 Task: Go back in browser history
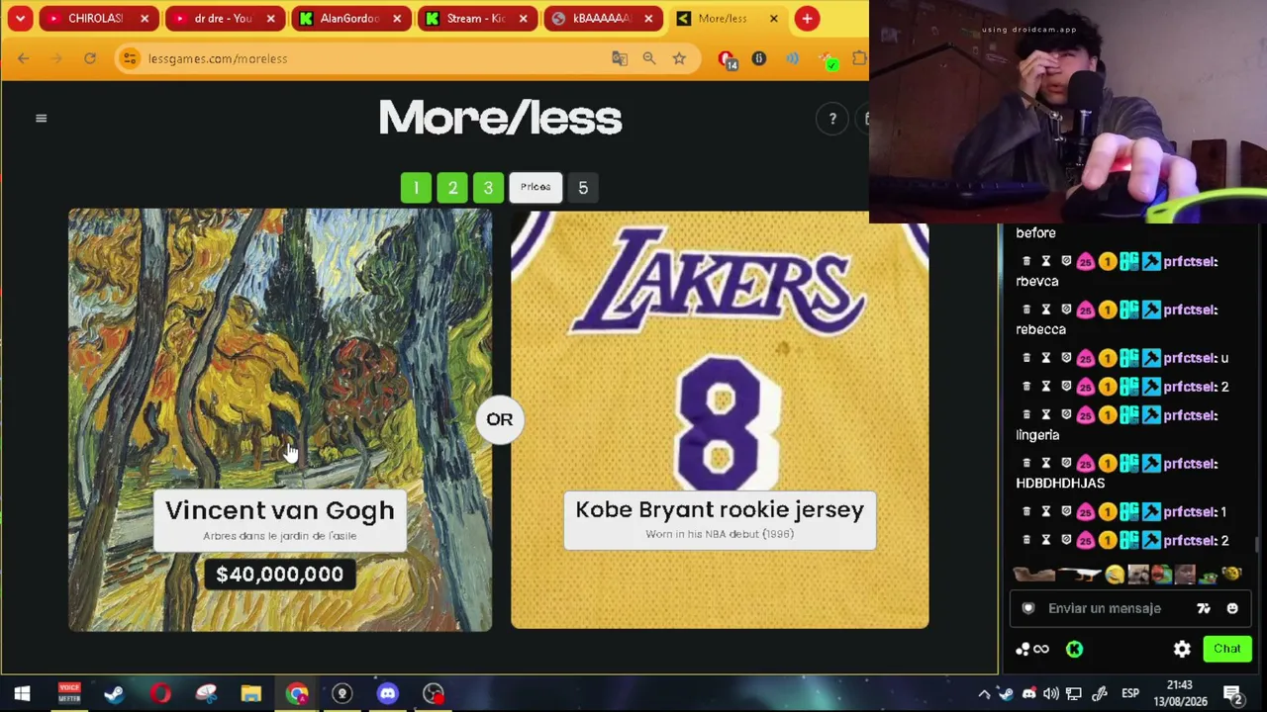click(x=24, y=58)
